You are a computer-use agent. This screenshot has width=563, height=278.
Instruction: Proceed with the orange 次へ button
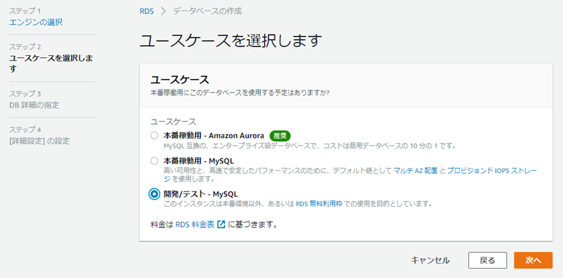tap(533, 260)
